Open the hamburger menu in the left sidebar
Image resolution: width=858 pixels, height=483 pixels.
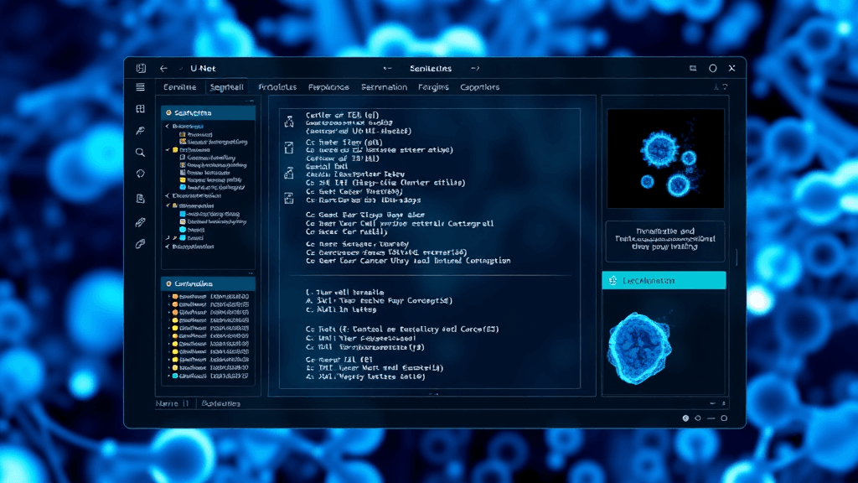(x=140, y=87)
